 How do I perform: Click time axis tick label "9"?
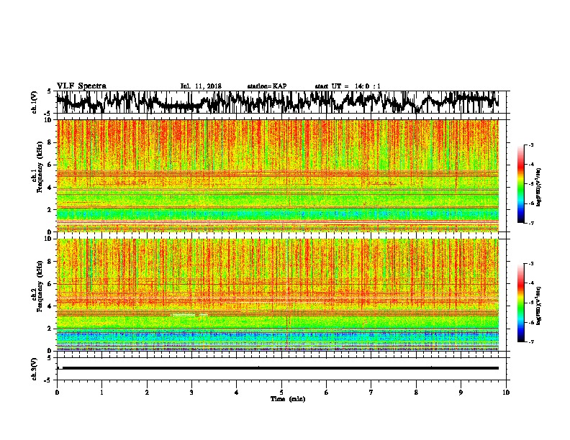click(x=461, y=392)
